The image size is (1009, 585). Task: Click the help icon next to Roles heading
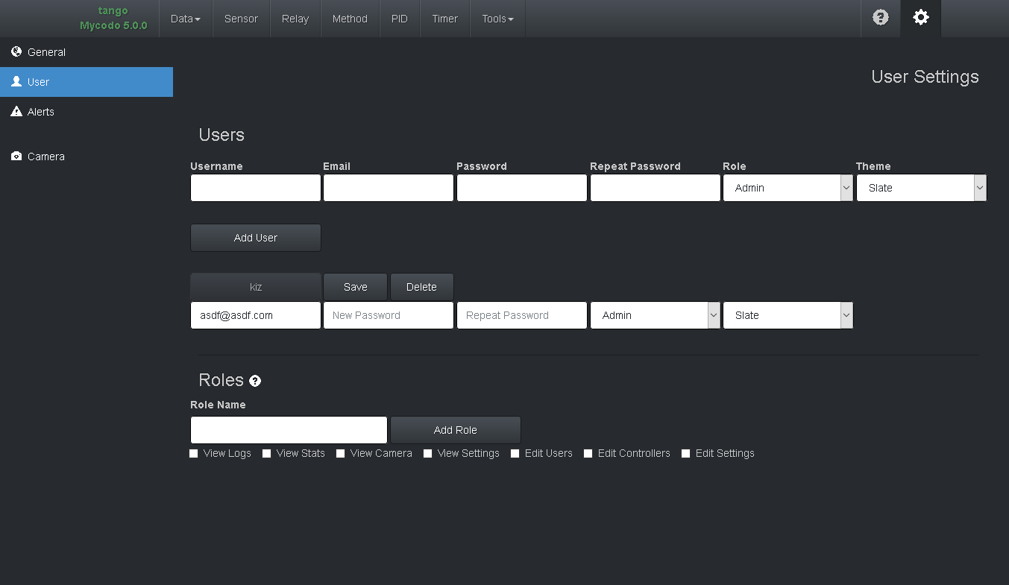coord(255,382)
